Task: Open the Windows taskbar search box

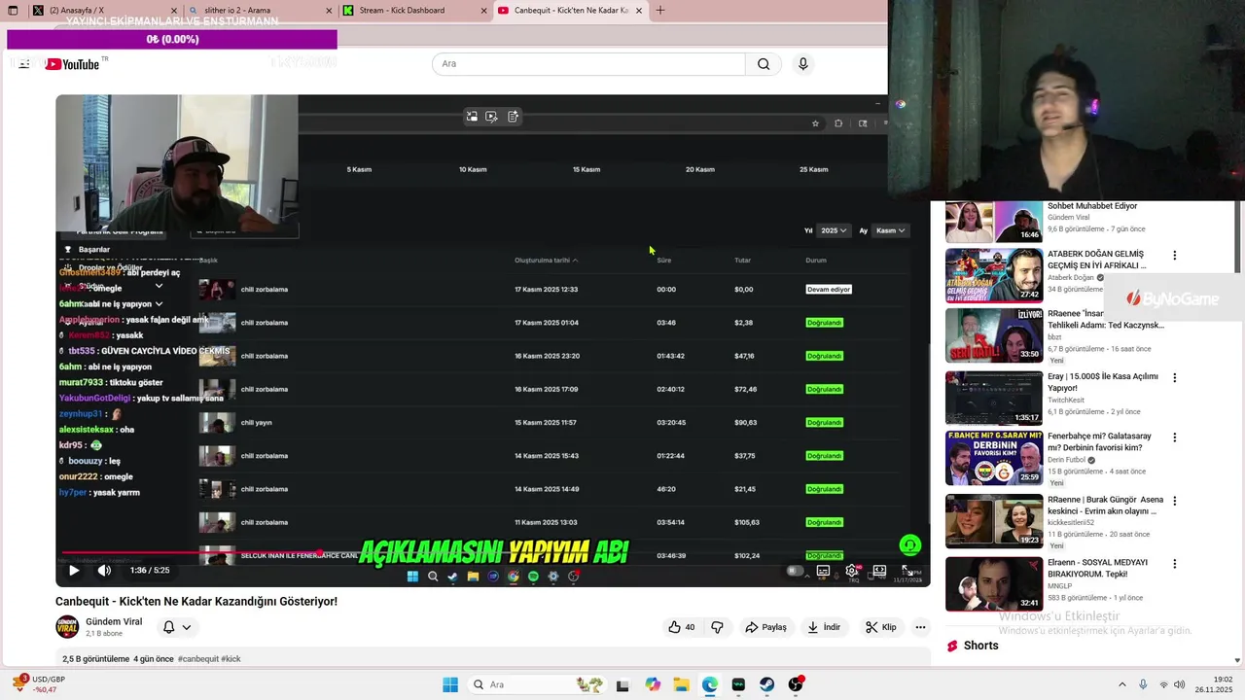Action: (x=538, y=684)
